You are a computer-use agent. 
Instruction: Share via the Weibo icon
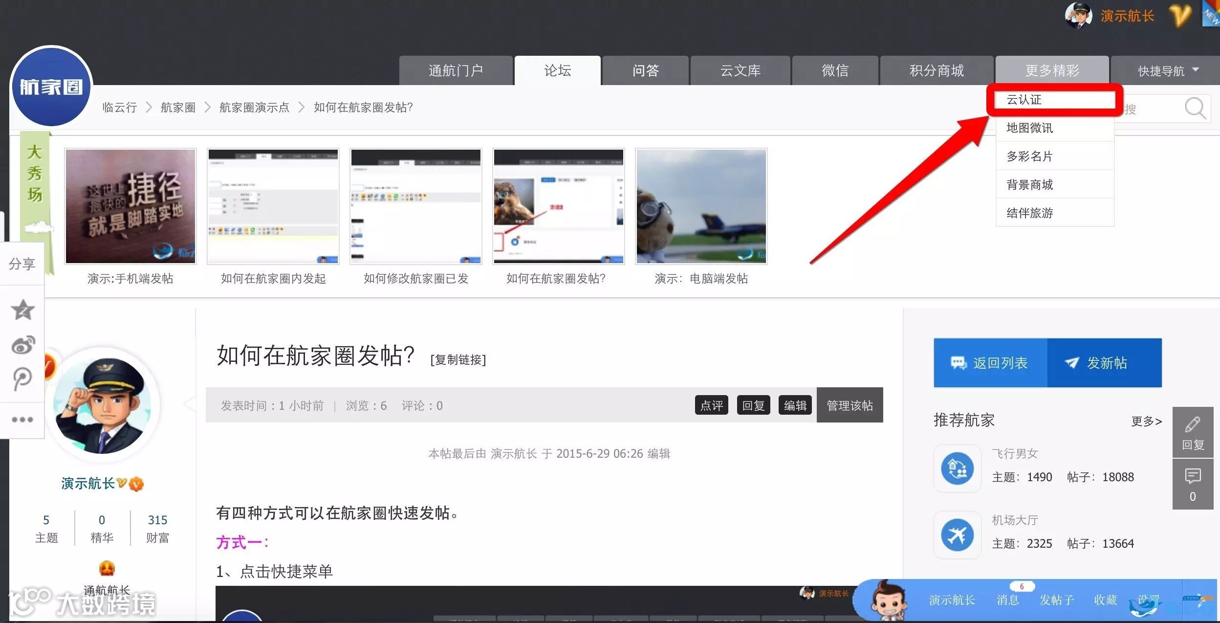pos(22,345)
